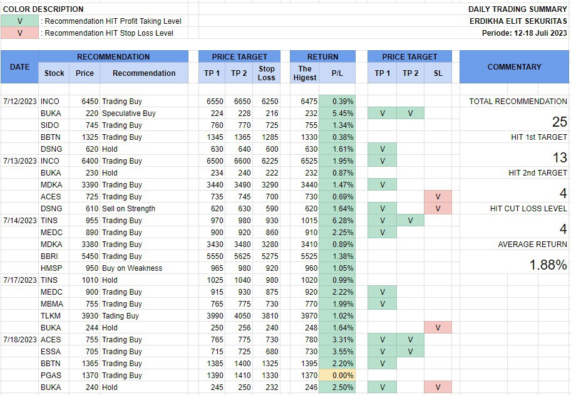Image resolution: width=571 pixels, height=395 pixels.
Task: Select the COMMENTARY header cell
Action: [x=514, y=66]
